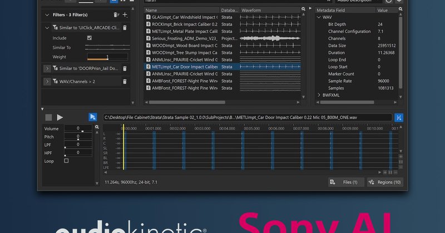Click file icon of WOODImpt_Tree Stump row
This screenshot has width=445, height=233.
point(148,52)
